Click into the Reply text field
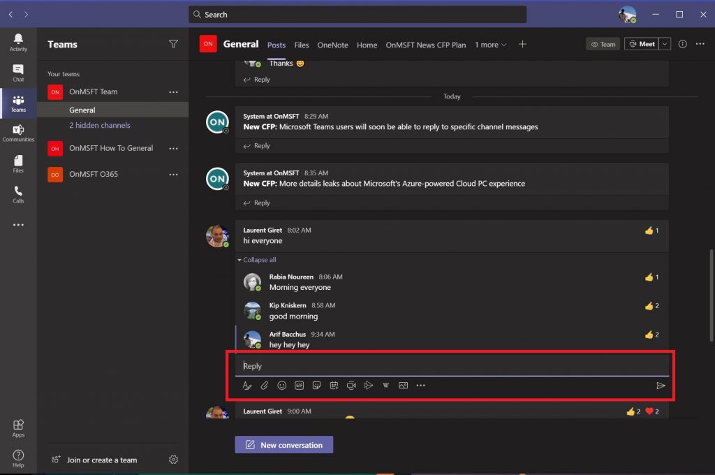The width and height of the screenshot is (715, 475). coord(452,366)
